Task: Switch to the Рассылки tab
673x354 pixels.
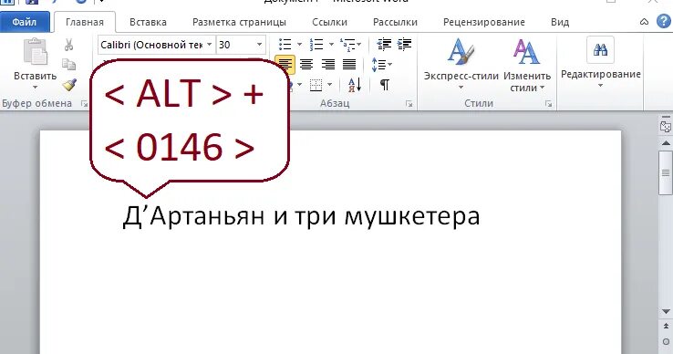Action: click(x=395, y=22)
